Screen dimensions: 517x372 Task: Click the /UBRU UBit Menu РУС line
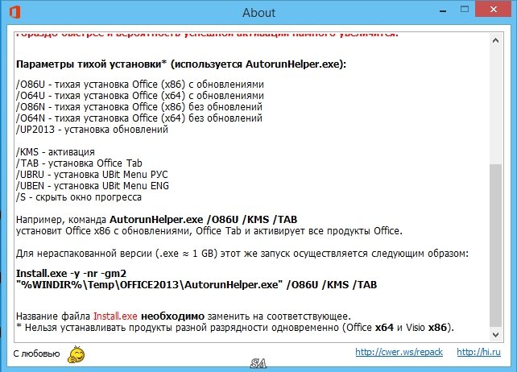pyautogui.click(x=92, y=175)
